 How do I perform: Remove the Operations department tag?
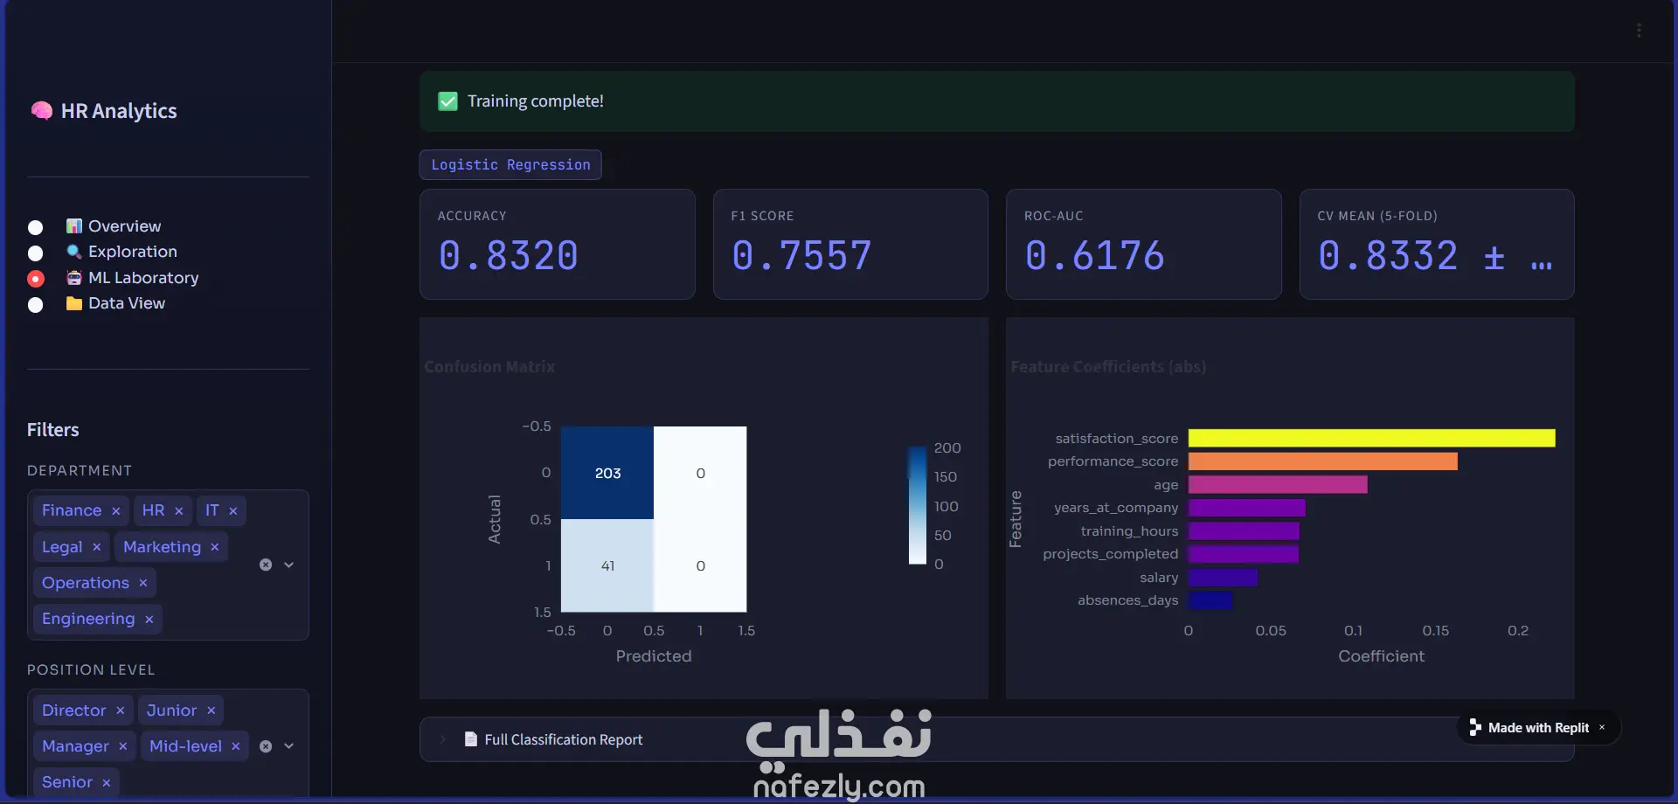click(x=142, y=583)
